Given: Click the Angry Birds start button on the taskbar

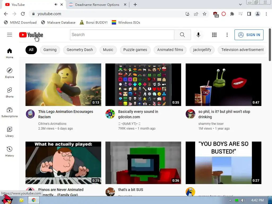Looking at the screenshot, I should 7,199.
